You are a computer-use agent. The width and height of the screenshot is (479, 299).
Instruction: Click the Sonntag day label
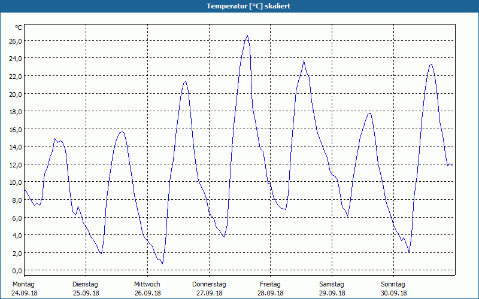(x=393, y=285)
